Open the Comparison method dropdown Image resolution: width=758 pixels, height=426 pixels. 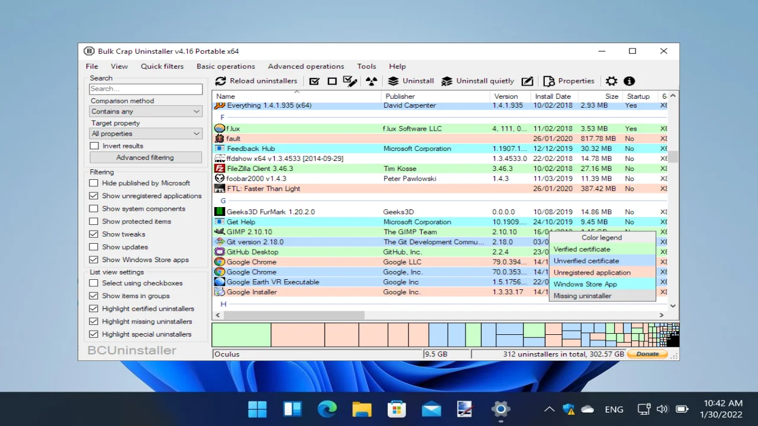click(x=146, y=111)
